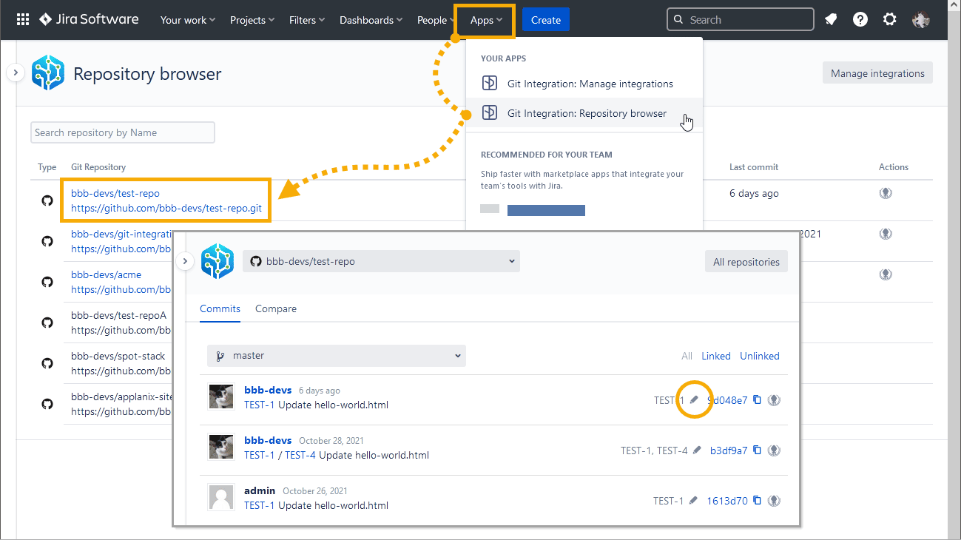Click the Manage integrations button
This screenshot has width=961, height=540.
877,73
